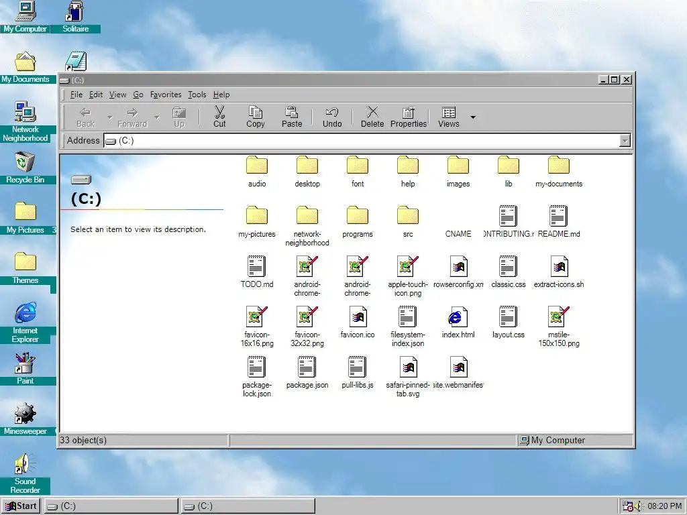The image size is (687, 515).
Task: Select the lib folder
Action: click(509, 172)
